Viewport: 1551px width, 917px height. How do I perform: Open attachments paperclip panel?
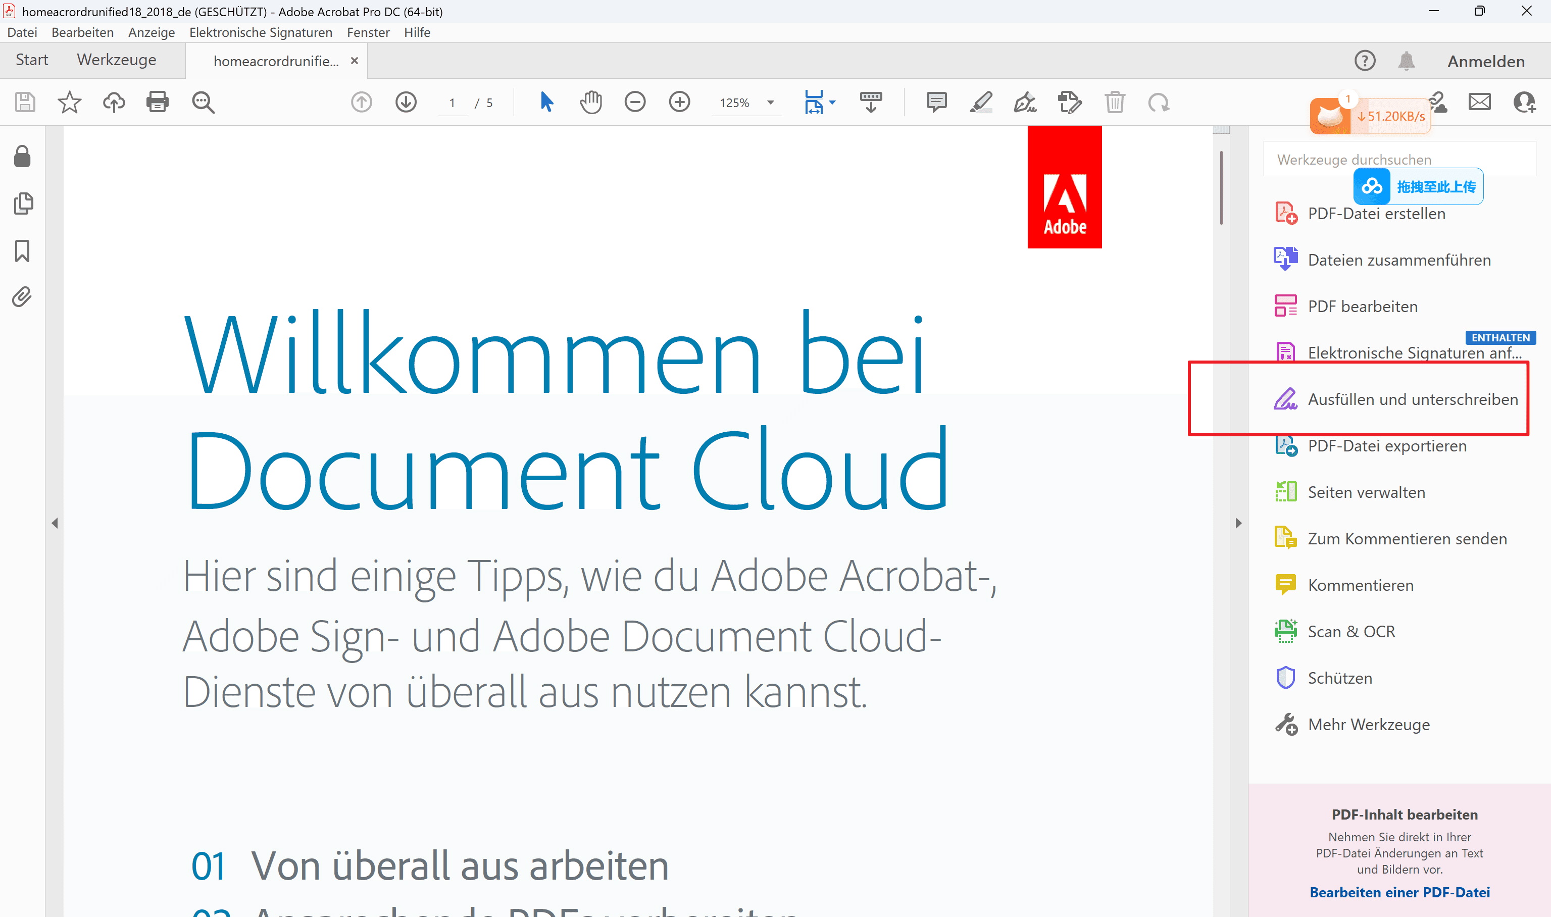coord(22,297)
